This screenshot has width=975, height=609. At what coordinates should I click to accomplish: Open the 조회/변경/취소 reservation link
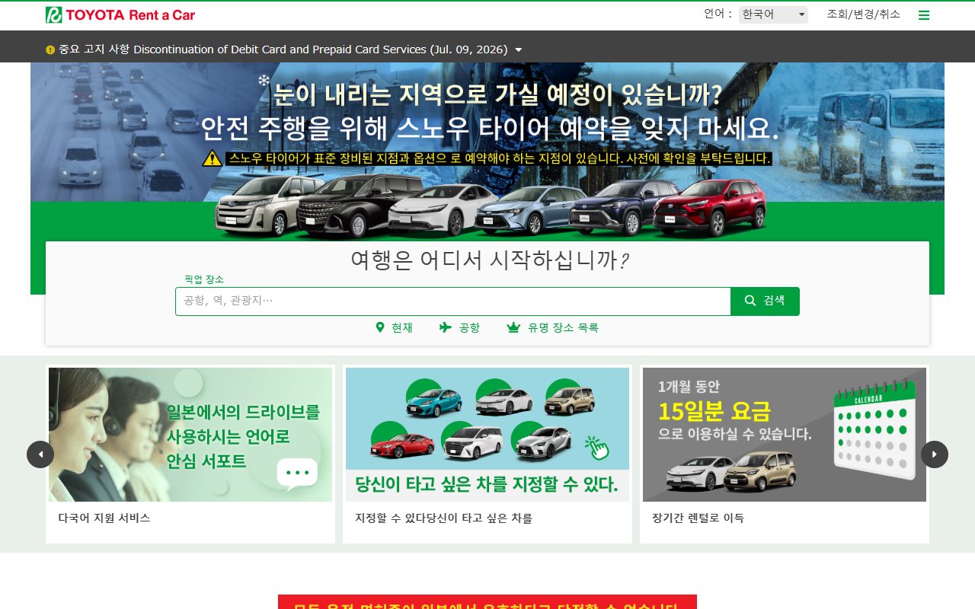click(x=864, y=14)
